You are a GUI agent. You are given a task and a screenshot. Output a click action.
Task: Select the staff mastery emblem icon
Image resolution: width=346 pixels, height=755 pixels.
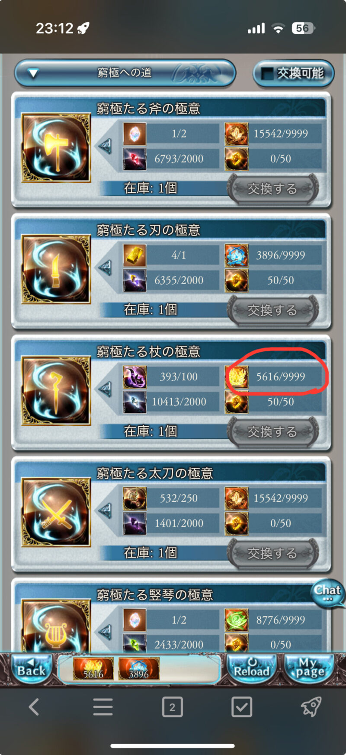pyautogui.click(x=56, y=391)
